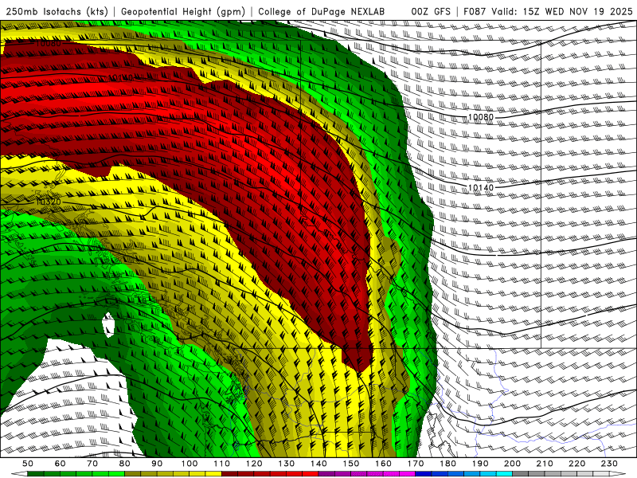The height and width of the screenshot is (478, 637).
Task: Click the 90 value on the color scale
Action: click(157, 464)
